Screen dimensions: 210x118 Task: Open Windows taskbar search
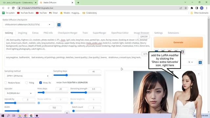[8, 116]
